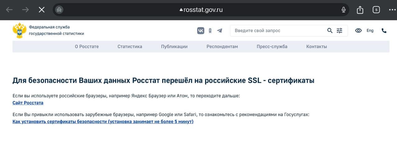Image resolution: width=397 pixels, height=153 pixels.
Task: Open the "О Росстате" menu
Action: (87, 47)
